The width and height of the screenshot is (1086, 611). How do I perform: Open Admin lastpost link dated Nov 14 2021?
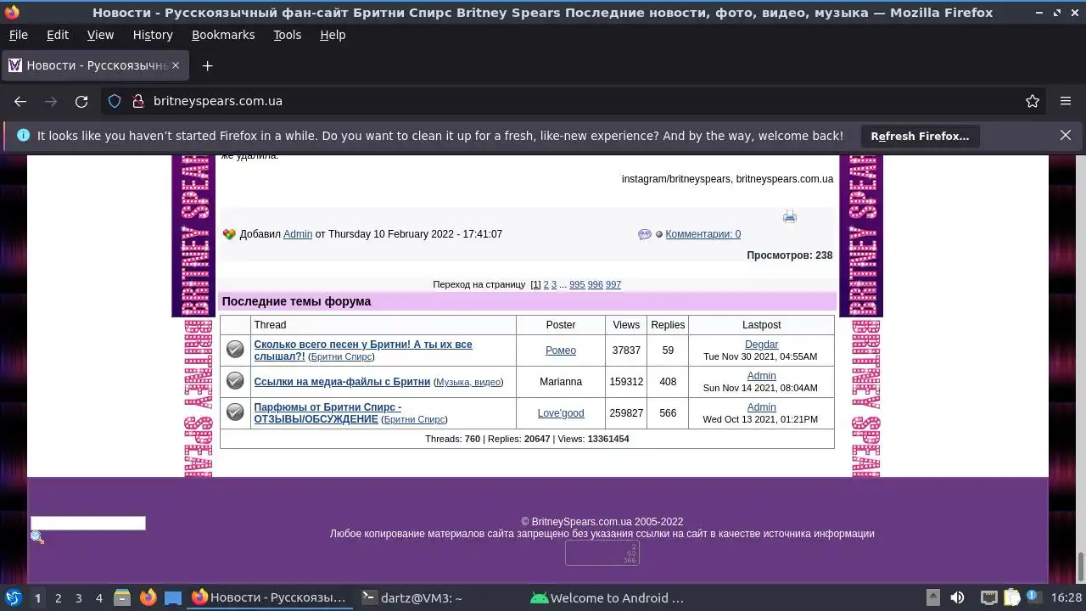(x=761, y=376)
